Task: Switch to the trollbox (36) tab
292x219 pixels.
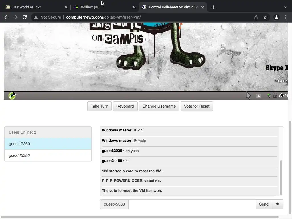Action: click(104, 7)
